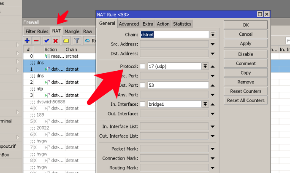Expand the Out. Interface List field
This screenshot has width=290, height=173.
click(213, 136)
